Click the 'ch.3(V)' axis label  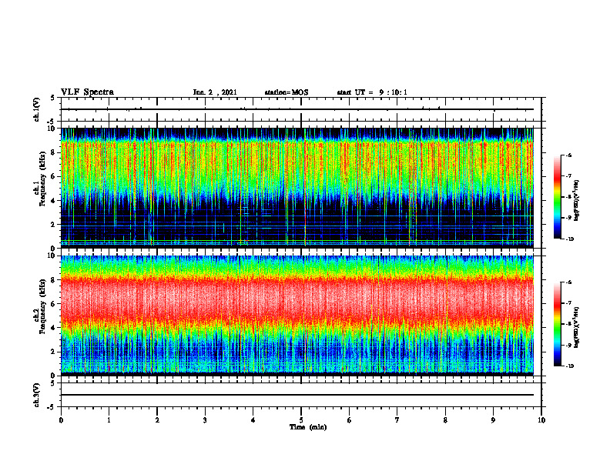37,395
